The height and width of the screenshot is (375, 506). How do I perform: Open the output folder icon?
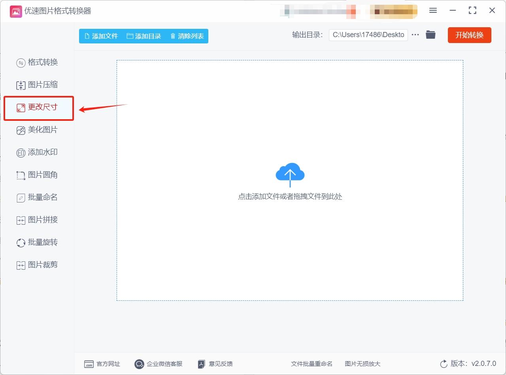tap(430, 35)
